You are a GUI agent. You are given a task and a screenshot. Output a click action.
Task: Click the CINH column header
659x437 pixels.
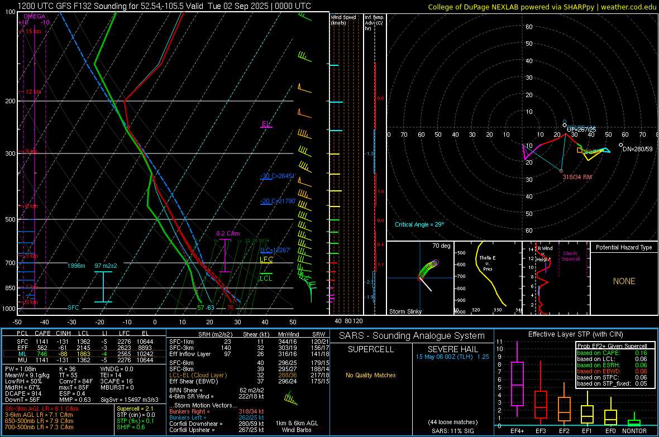tap(64, 333)
